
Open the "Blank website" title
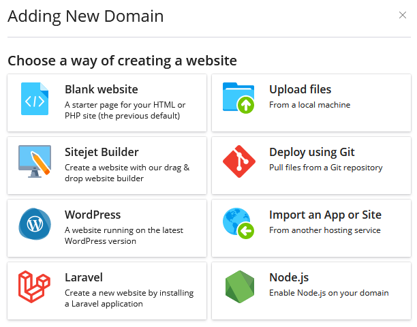(102, 89)
